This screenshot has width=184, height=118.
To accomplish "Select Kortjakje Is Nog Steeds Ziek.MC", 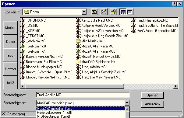I will [x=105, y=36].
